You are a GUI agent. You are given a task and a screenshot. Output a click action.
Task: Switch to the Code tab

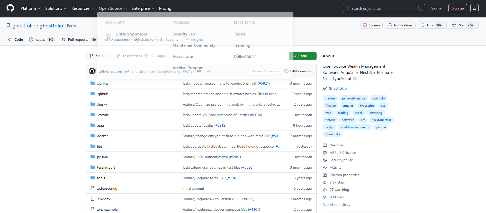click(15, 39)
